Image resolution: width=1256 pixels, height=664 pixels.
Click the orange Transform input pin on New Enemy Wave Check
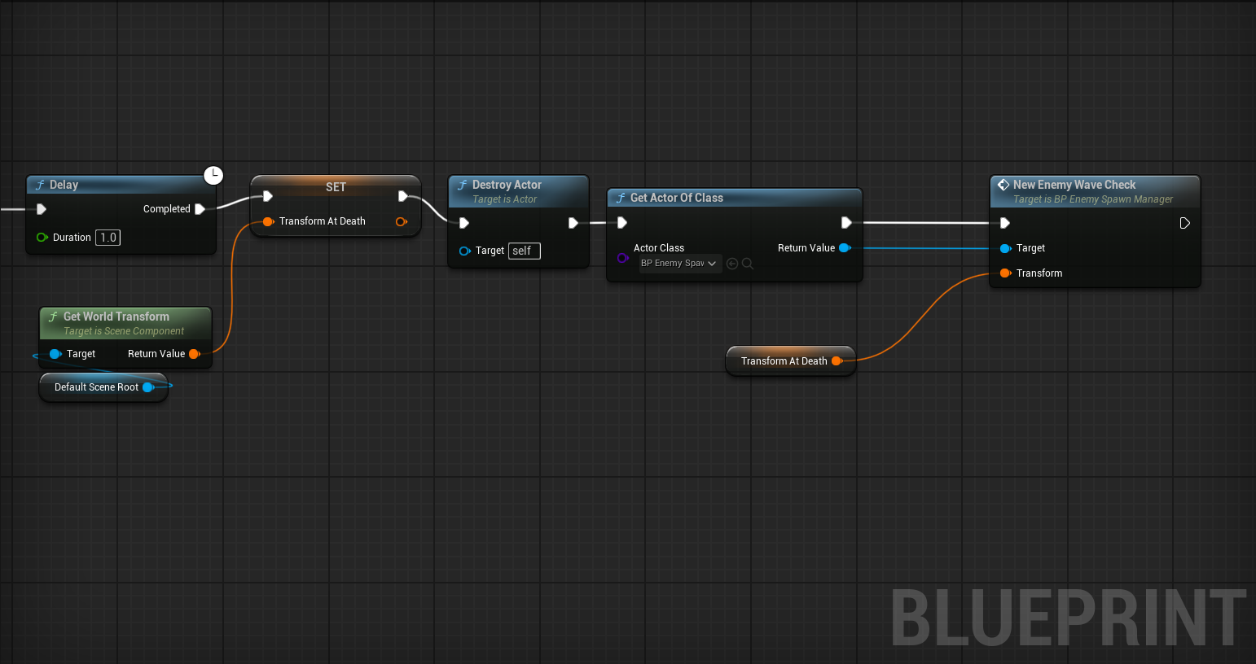point(1005,273)
